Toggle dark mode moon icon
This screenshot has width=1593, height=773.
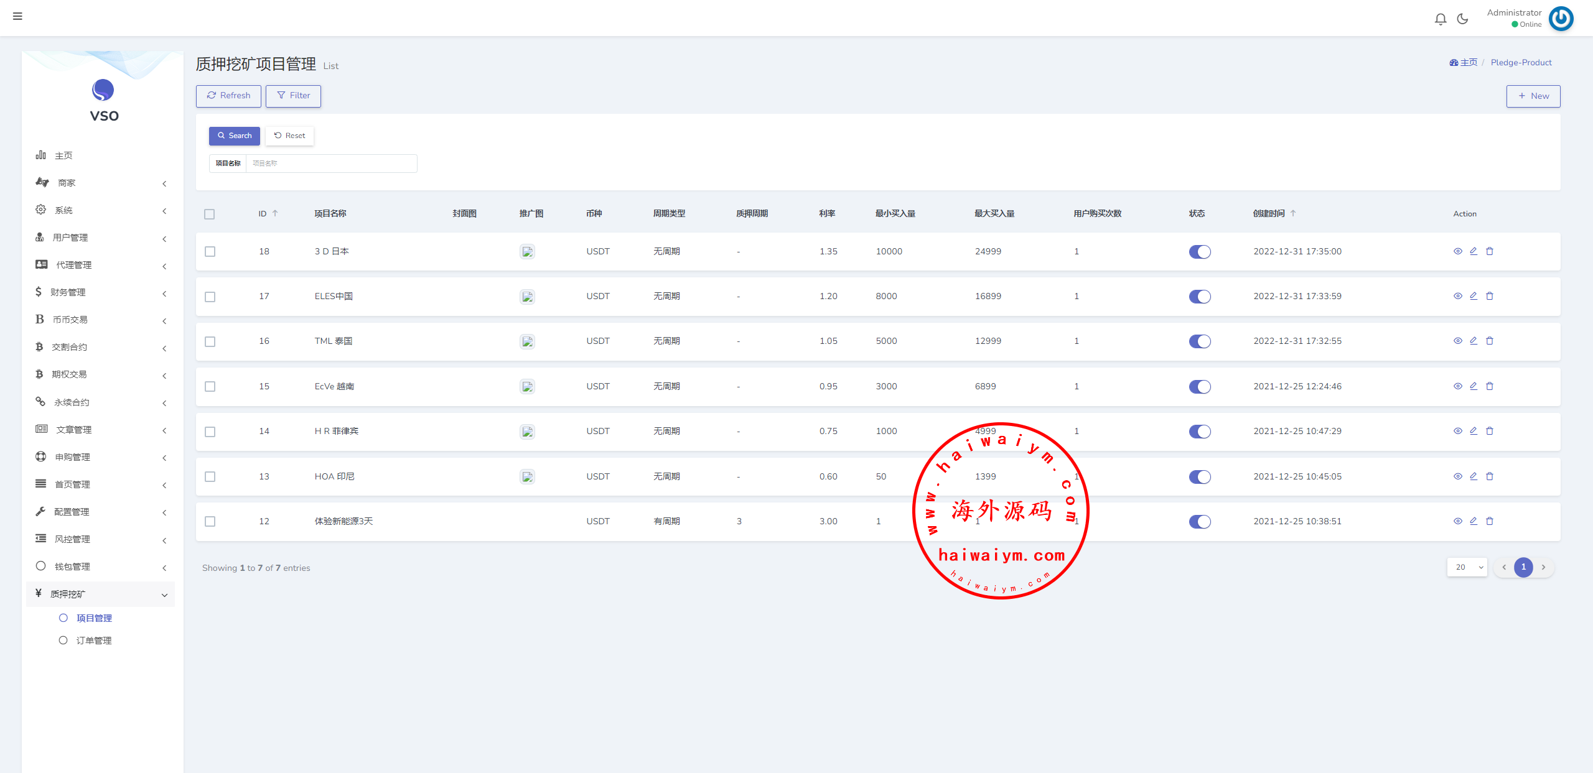coord(1462,19)
